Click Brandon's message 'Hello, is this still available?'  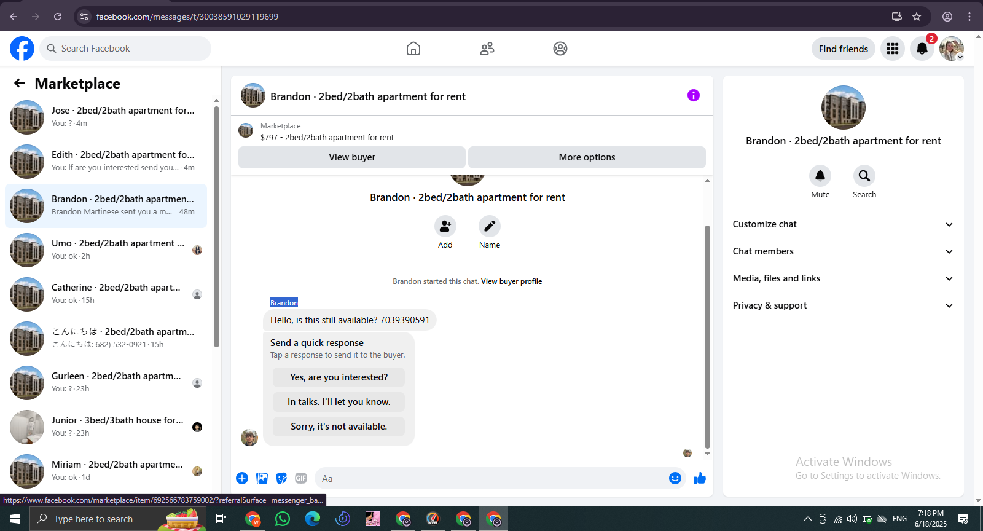pyautogui.click(x=350, y=320)
